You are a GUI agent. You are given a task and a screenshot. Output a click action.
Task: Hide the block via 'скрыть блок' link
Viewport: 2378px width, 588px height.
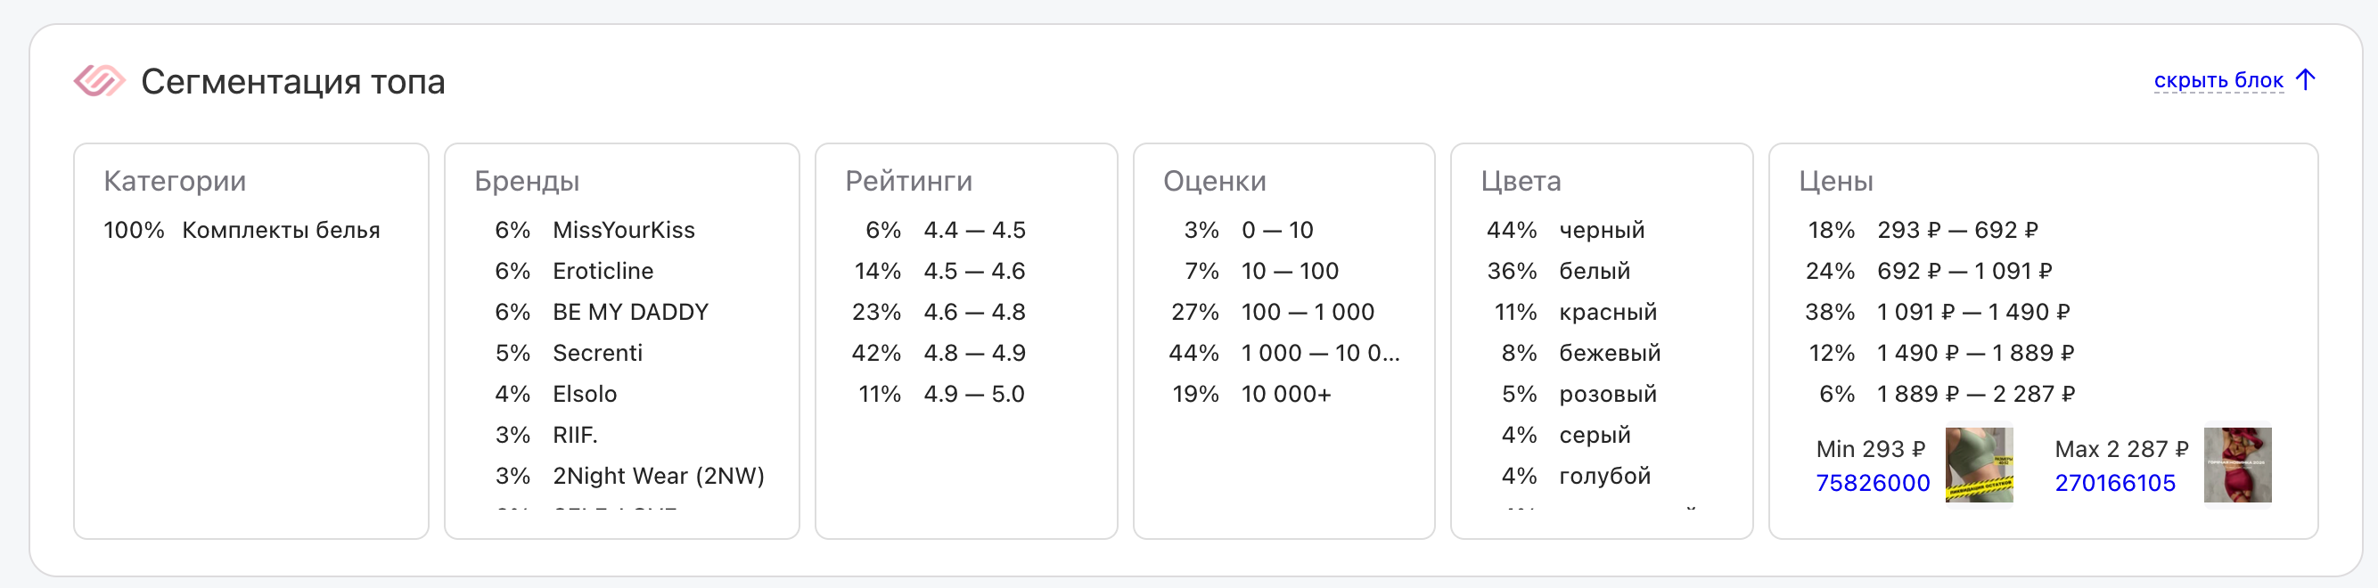point(2218,81)
